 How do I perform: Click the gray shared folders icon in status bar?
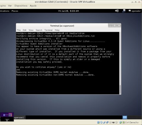(110, 122)
